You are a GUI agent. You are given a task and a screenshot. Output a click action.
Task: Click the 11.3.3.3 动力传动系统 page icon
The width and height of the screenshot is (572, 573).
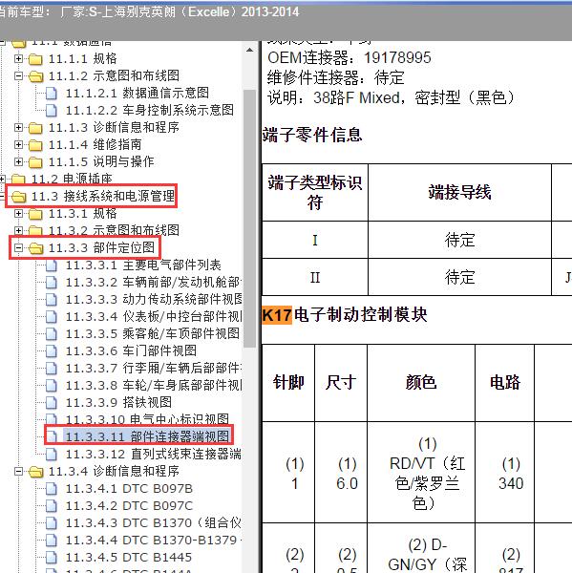pos(52,300)
